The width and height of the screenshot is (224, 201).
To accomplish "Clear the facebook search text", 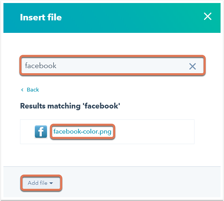I will coord(193,66).
